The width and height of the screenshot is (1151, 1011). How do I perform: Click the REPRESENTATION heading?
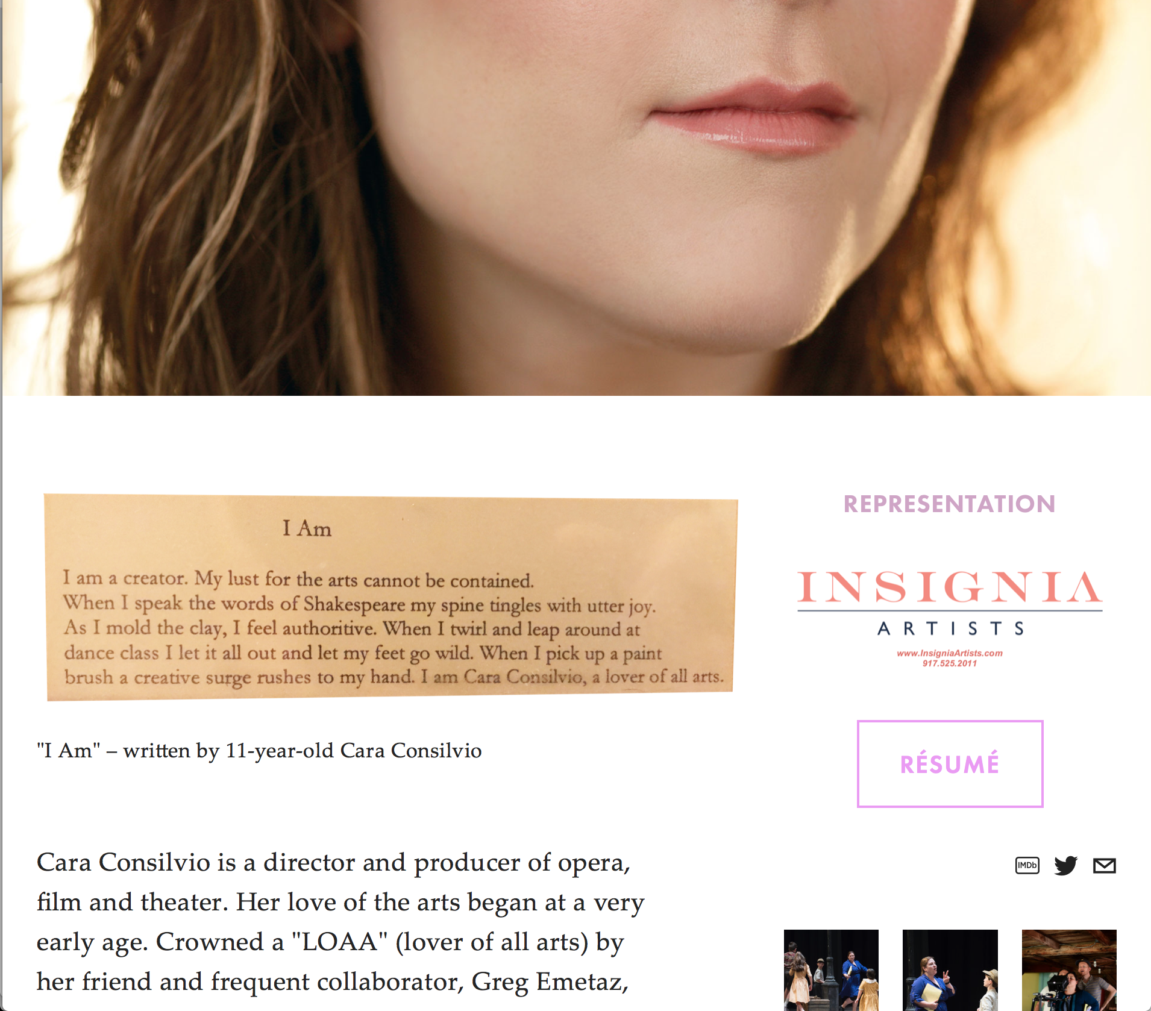click(950, 504)
